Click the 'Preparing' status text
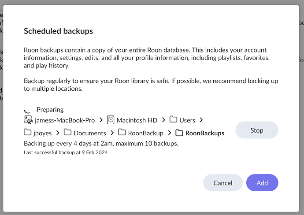 point(50,110)
